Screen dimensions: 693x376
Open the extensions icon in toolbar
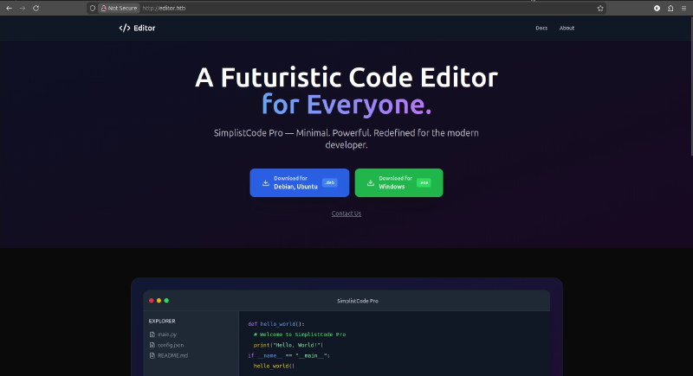670,8
